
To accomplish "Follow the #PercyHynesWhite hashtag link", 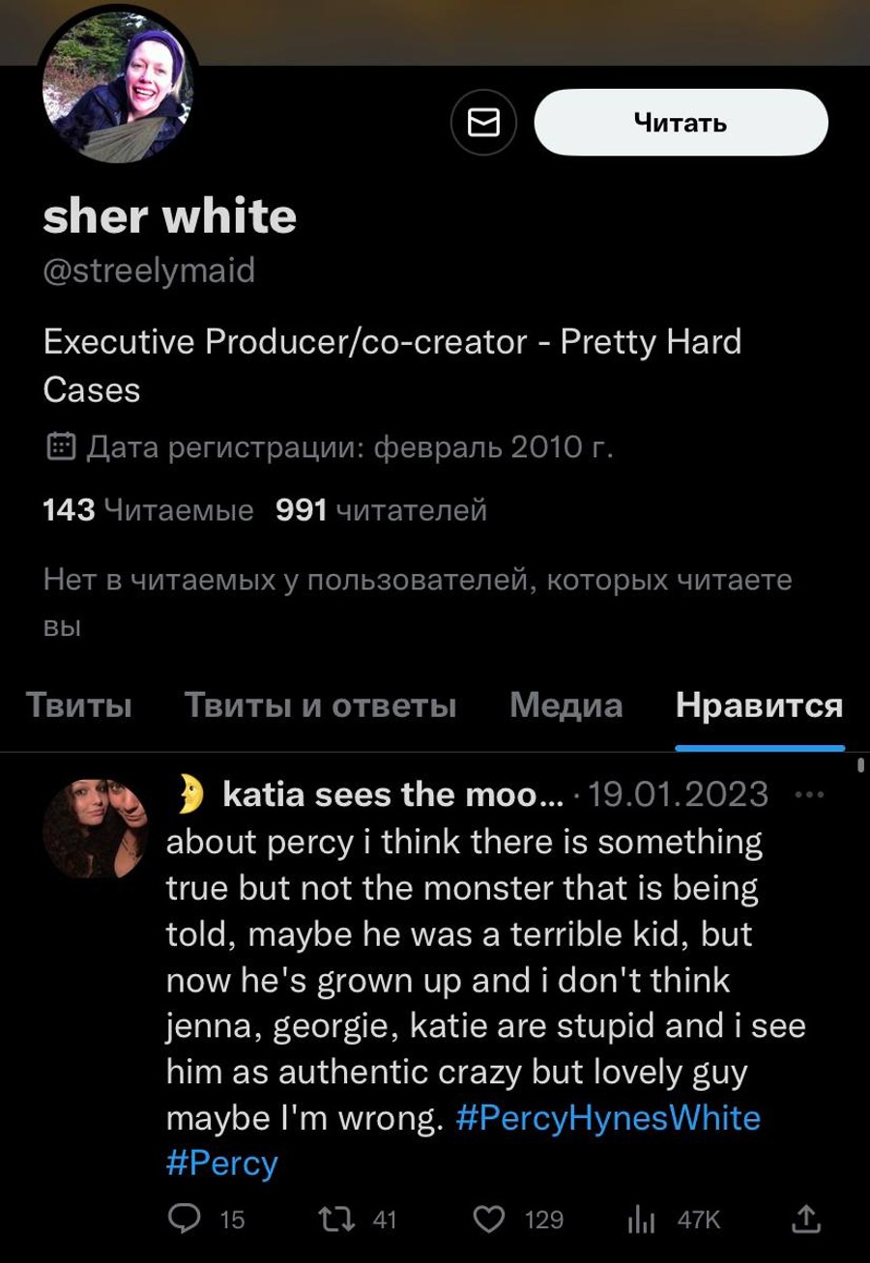I will [x=606, y=1118].
